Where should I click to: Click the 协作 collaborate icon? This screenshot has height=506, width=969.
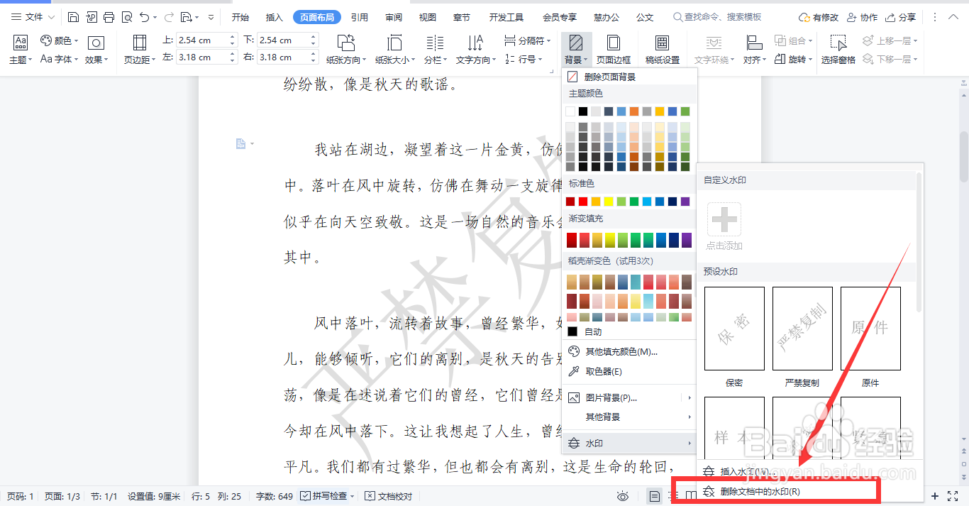click(861, 17)
